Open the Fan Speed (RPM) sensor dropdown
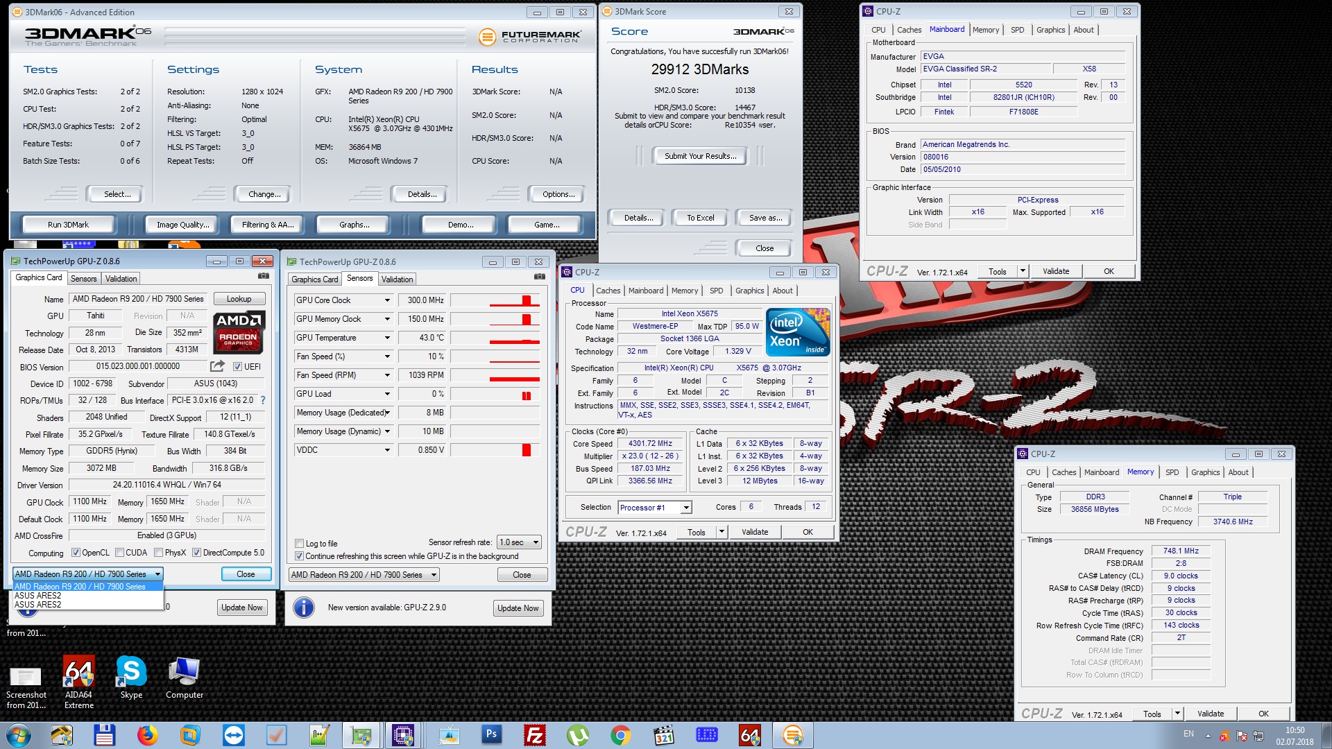The width and height of the screenshot is (1332, 749). click(387, 375)
